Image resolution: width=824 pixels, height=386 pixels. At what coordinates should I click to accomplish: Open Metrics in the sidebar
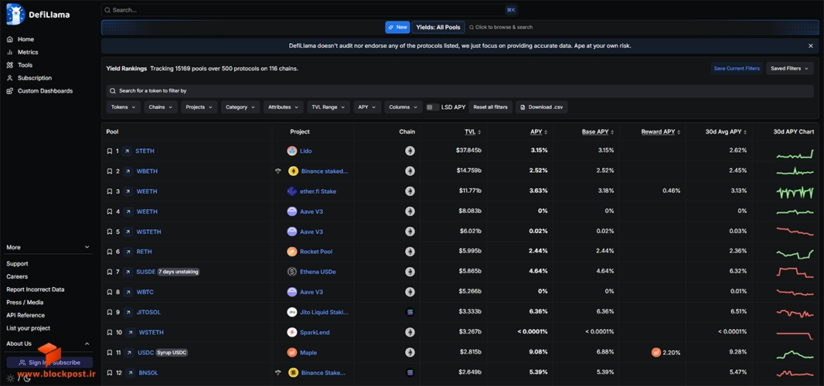28,52
